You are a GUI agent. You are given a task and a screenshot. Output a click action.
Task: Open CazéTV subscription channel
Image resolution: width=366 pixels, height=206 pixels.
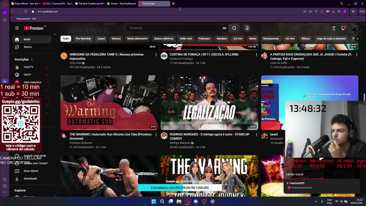32,67
